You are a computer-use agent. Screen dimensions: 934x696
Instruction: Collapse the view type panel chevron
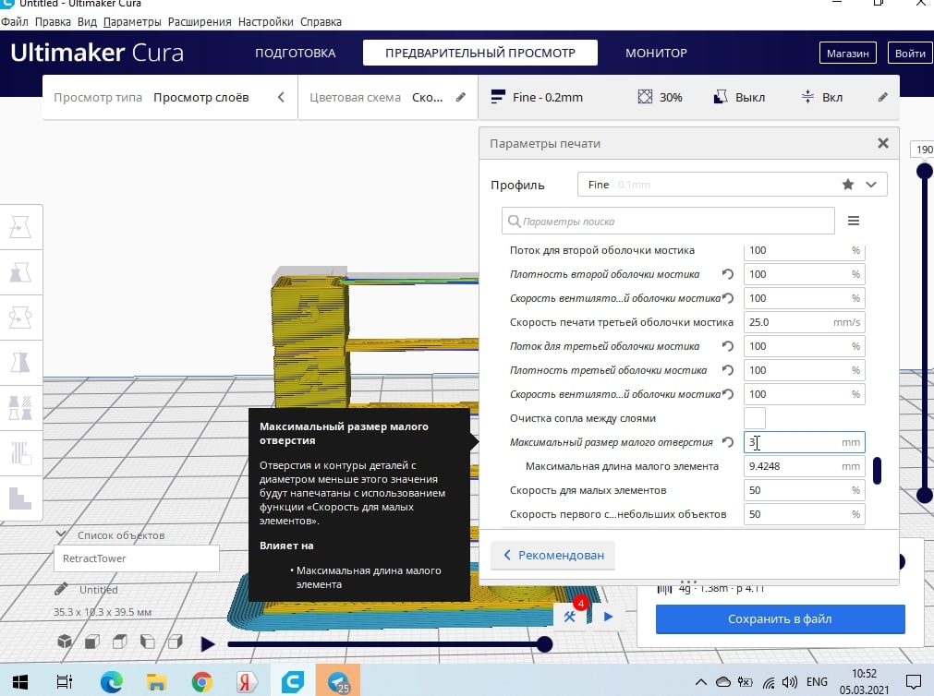(281, 97)
